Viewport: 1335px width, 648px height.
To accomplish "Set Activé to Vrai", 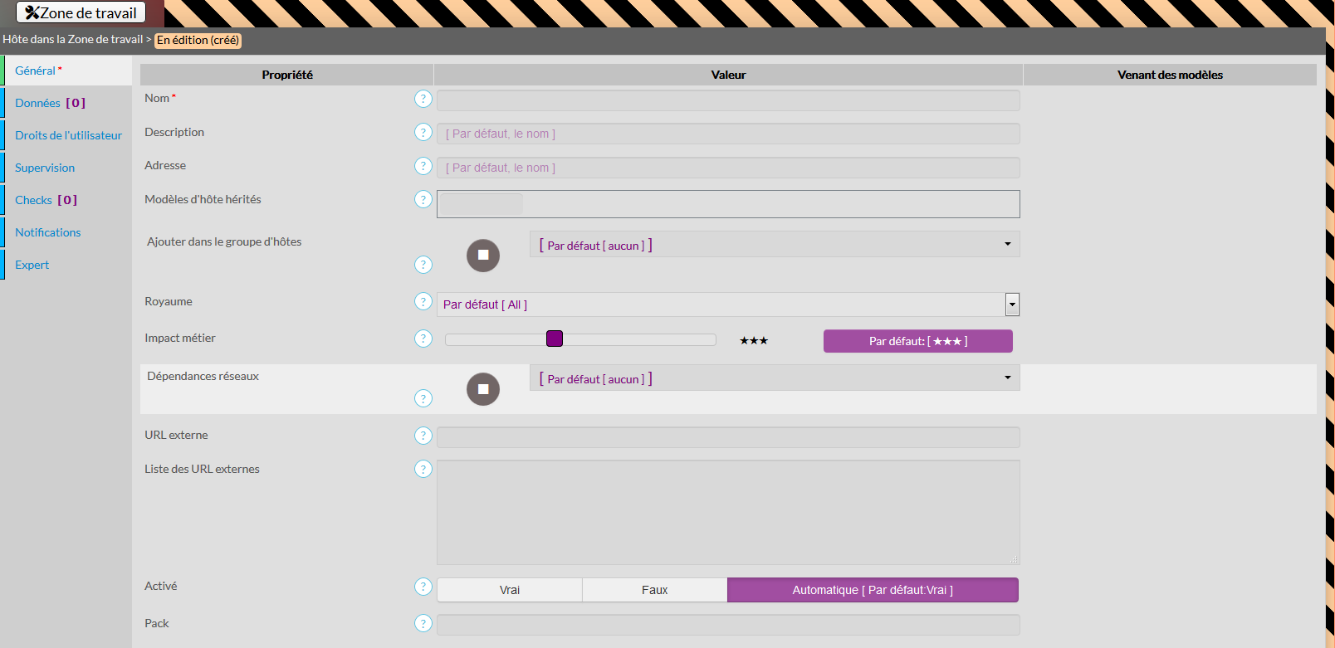I will point(509,590).
